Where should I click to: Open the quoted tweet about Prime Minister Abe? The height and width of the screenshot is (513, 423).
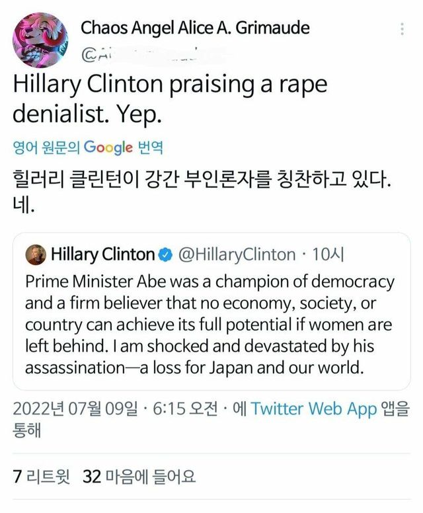coord(210,324)
